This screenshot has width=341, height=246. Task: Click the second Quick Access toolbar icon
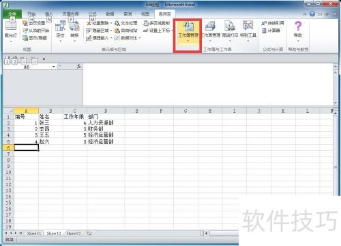pyautogui.click(x=14, y=60)
